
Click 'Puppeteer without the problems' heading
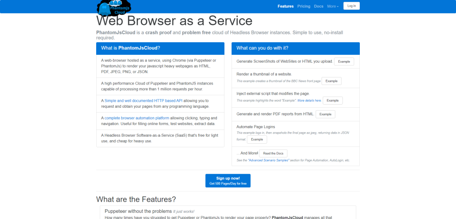tap(138, 211)
